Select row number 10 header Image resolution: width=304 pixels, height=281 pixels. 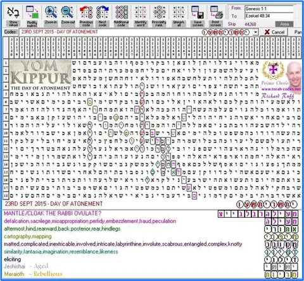point(6,133)
